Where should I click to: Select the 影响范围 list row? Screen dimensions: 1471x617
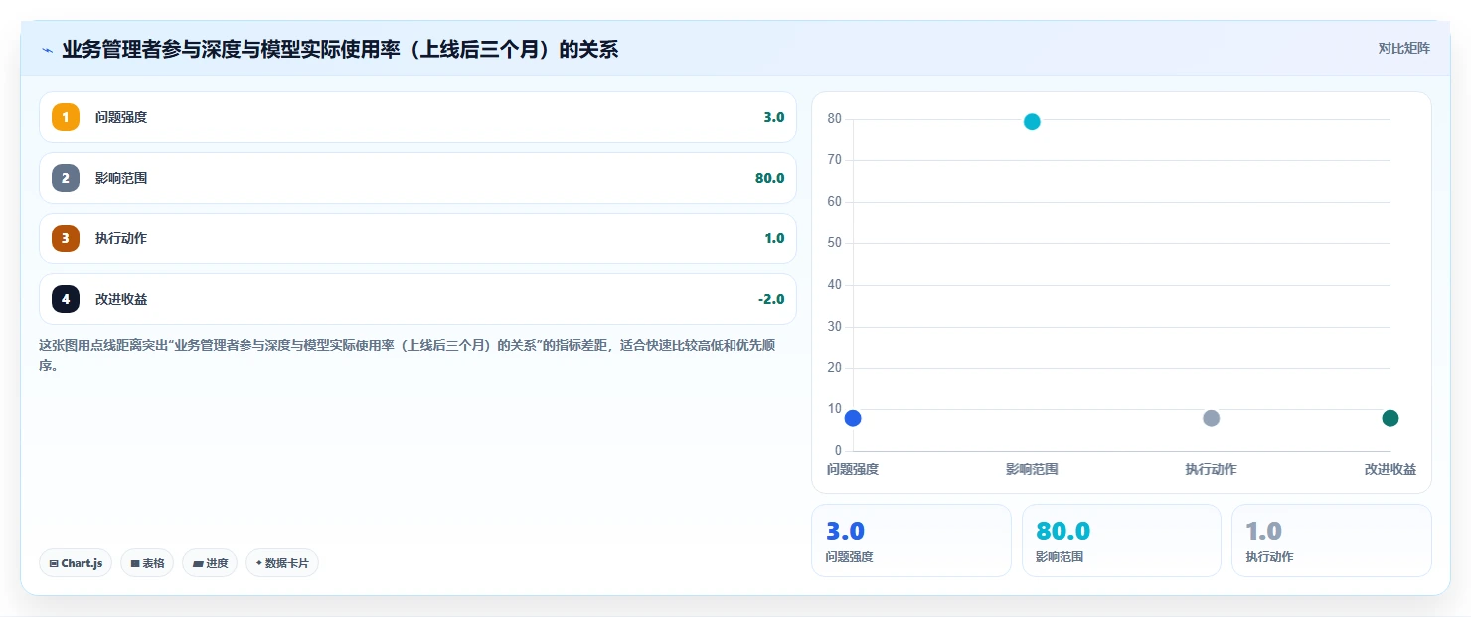tap(417, 178)
